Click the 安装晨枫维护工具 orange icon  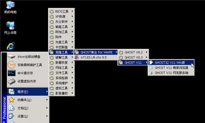pos(11,65)
